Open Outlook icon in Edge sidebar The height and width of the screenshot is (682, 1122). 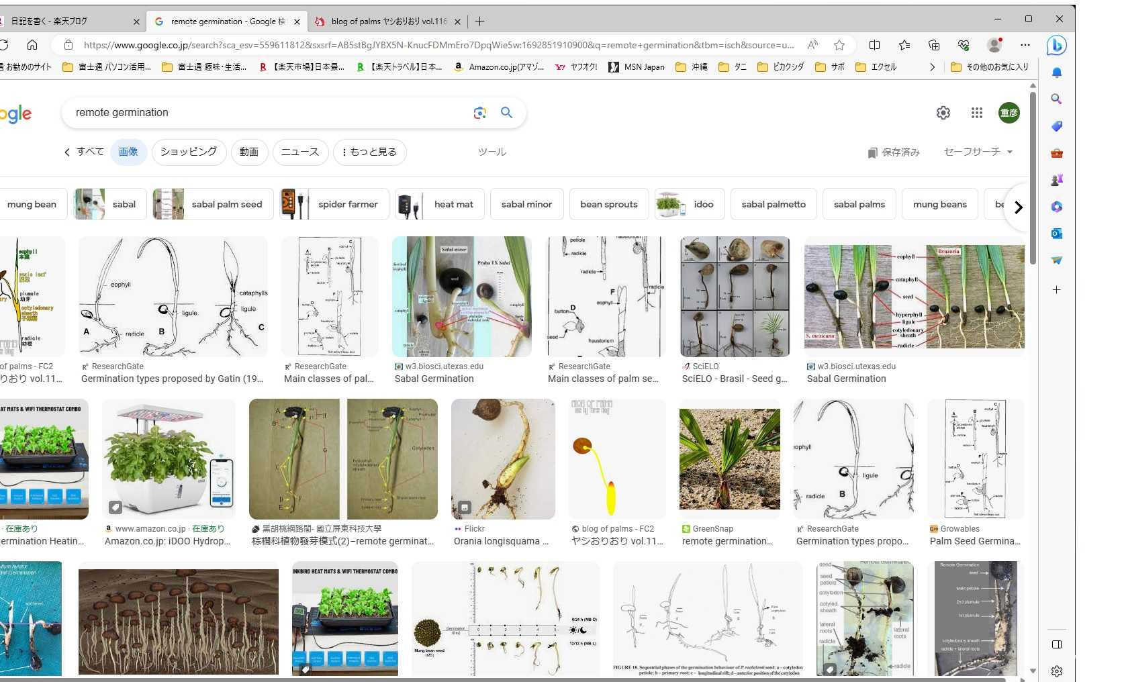pyautogui.click(x=1056, y=234)
